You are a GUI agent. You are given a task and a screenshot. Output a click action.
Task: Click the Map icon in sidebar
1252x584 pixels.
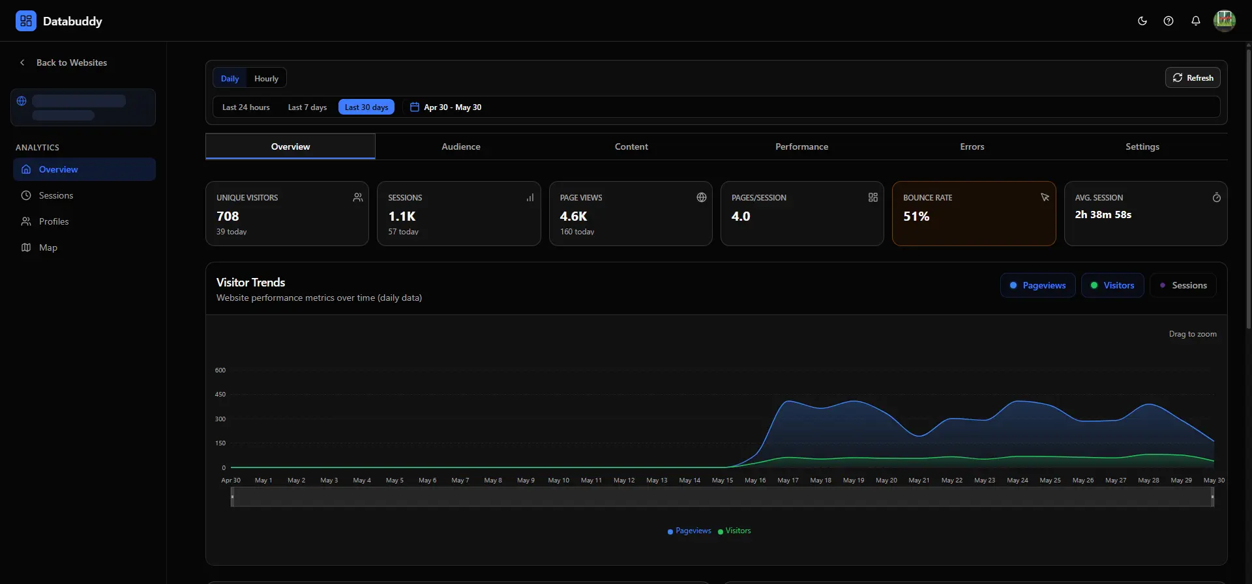[26, 247]
